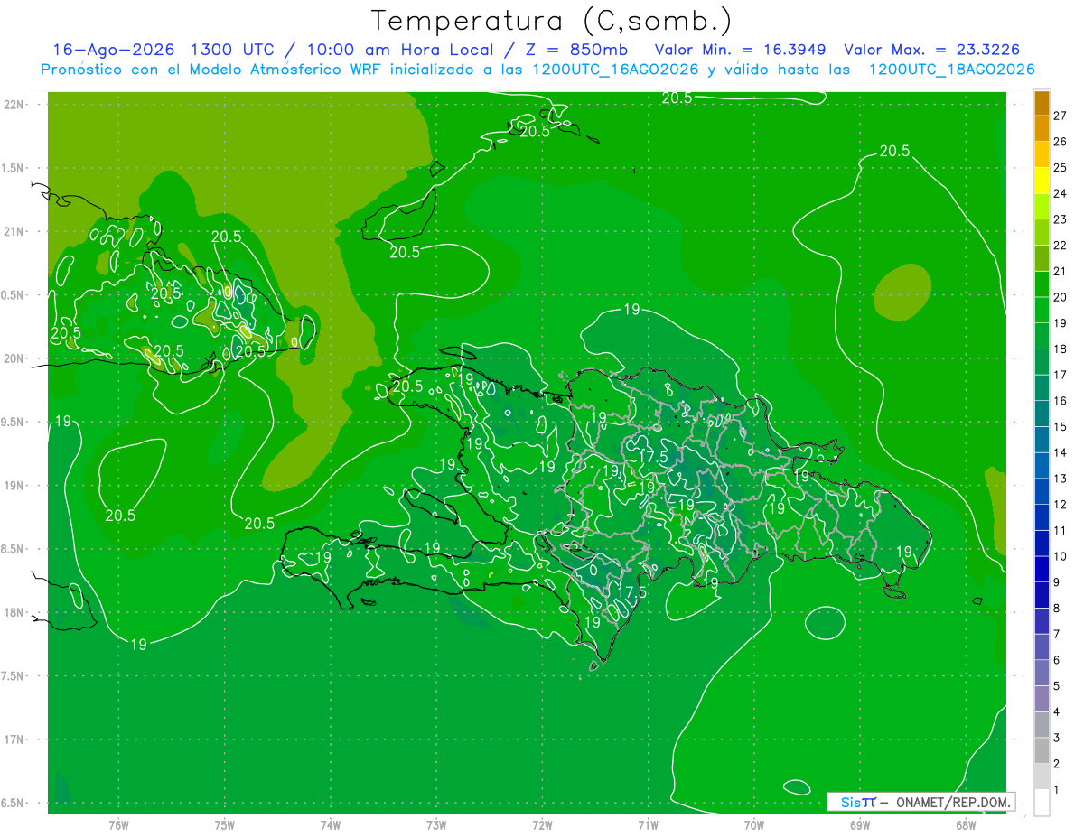Click the blue swatch between 10 and 11
This screenshot has width=1084, height=837.
(1042, 544)
